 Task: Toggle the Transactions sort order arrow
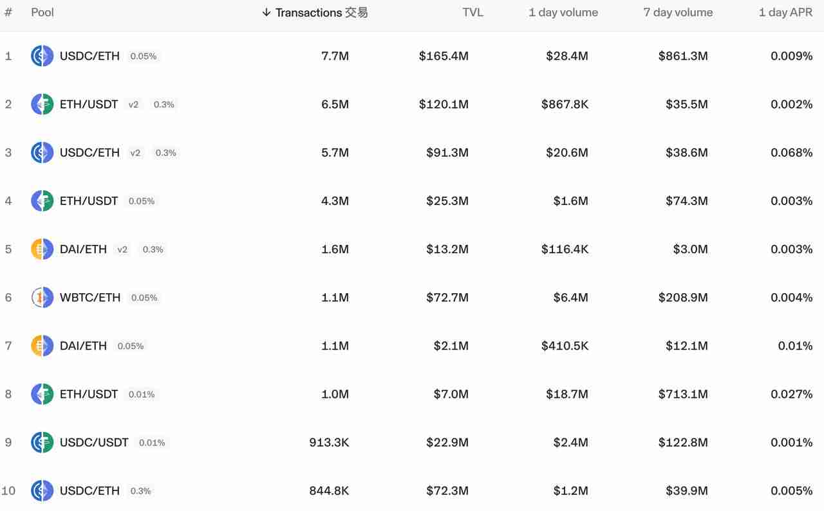266,12
